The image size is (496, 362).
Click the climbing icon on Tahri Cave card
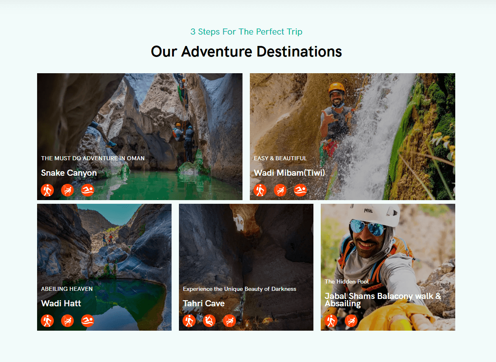(209, 321)
